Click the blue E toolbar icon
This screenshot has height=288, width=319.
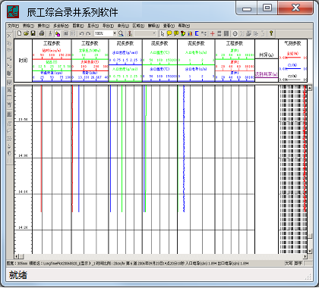pos(197,33)
